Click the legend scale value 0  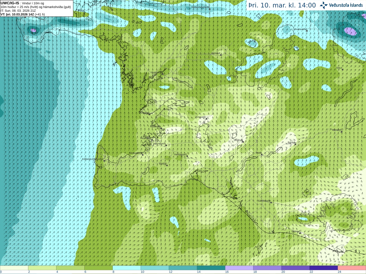[1, 272]
